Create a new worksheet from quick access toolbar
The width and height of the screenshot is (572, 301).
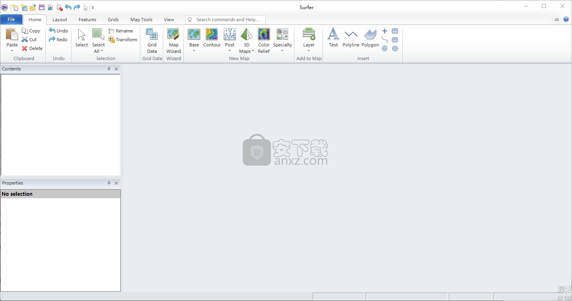coord(24,7)
